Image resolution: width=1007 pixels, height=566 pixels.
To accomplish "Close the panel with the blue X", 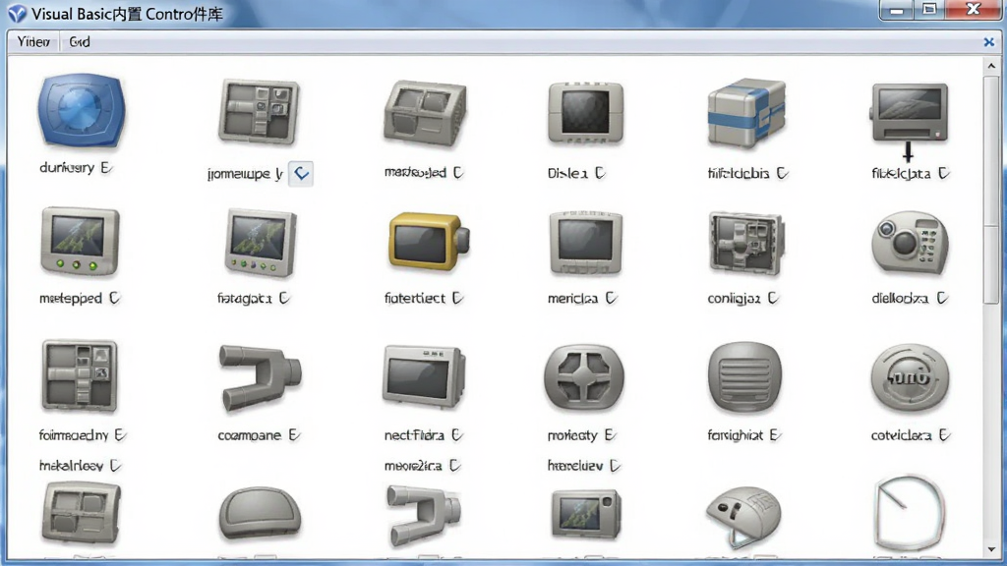I will pos(989,42).
